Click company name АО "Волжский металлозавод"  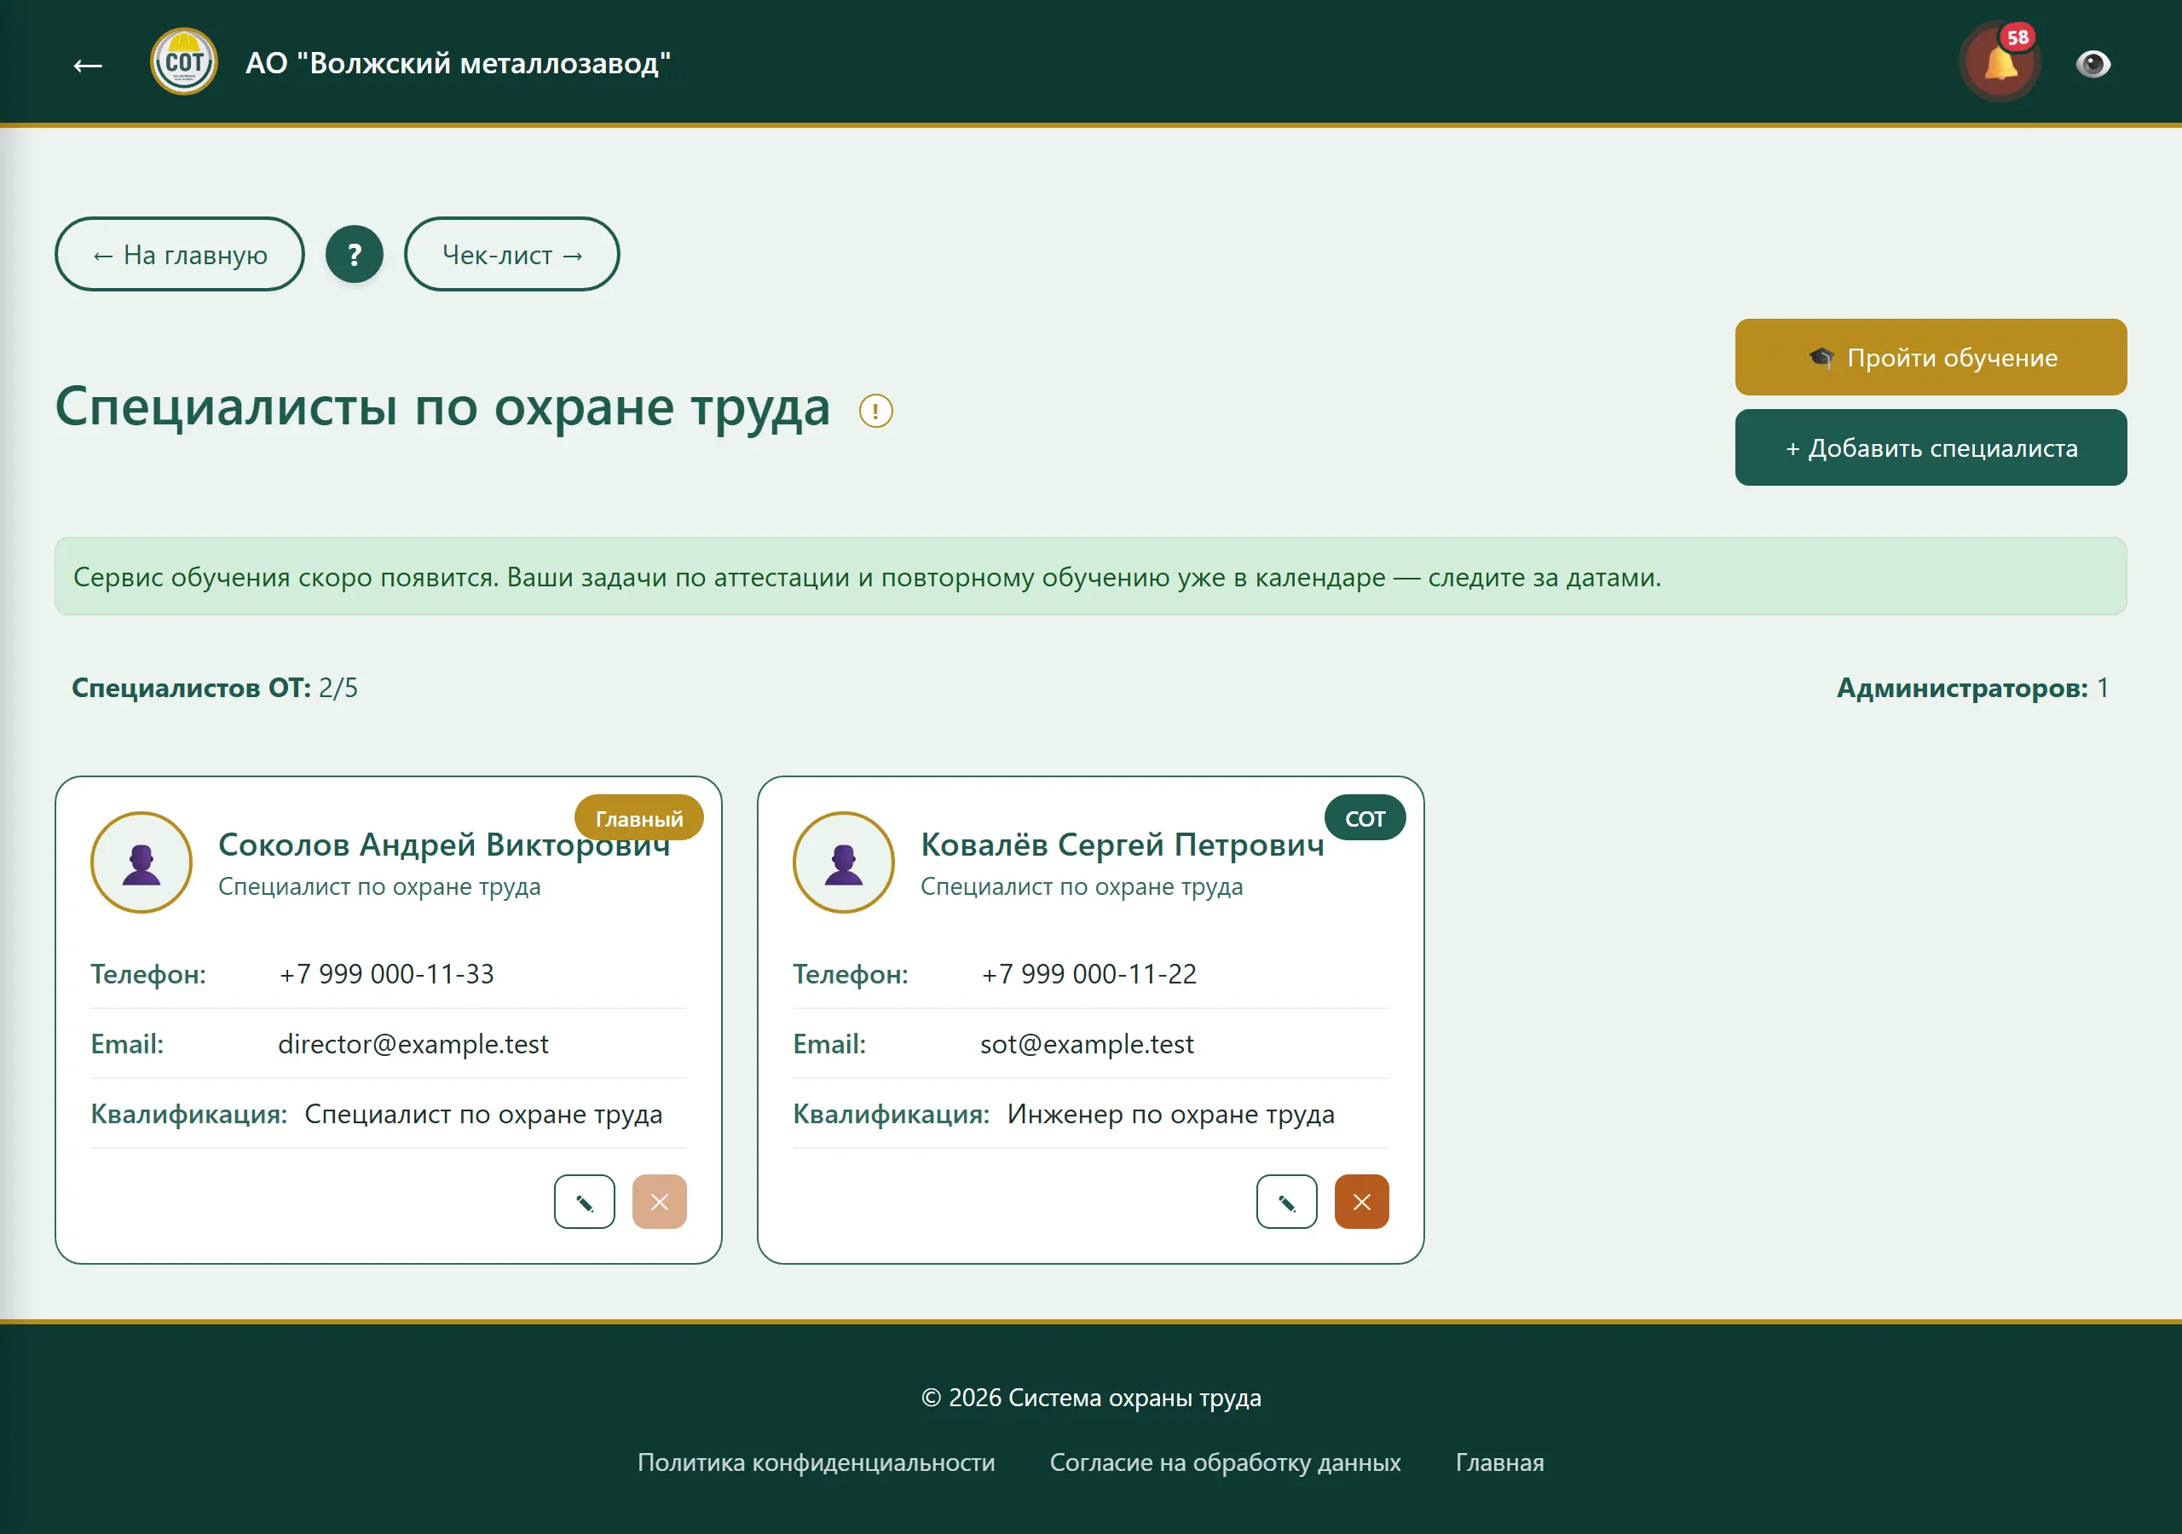[x=458, y=63]
